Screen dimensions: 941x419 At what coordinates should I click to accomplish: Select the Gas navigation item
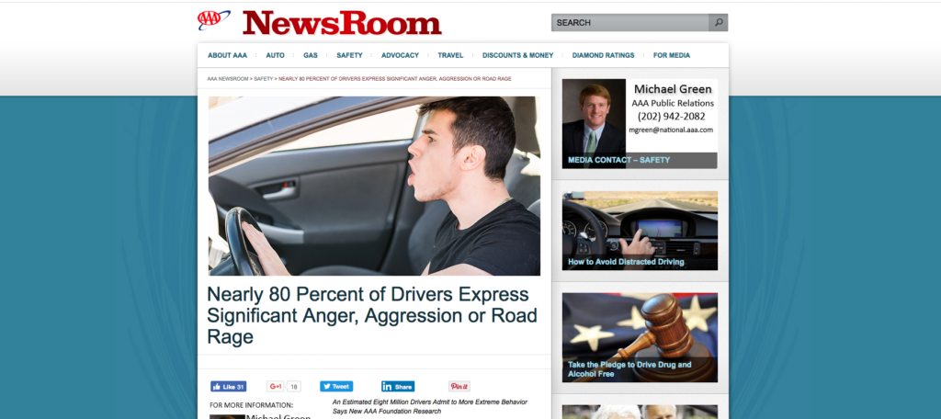[x=311, y=55]
